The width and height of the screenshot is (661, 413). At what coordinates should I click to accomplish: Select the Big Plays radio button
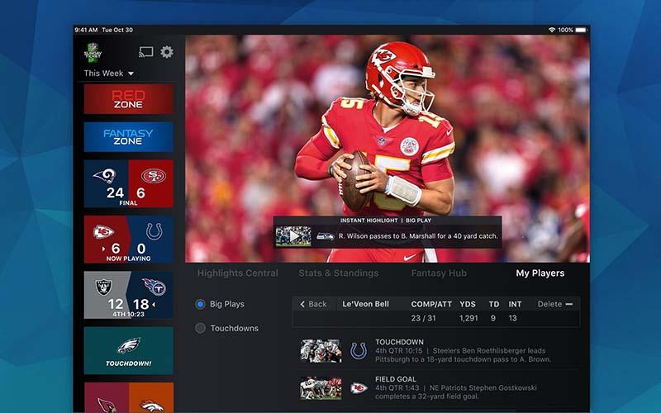(200, 304)
